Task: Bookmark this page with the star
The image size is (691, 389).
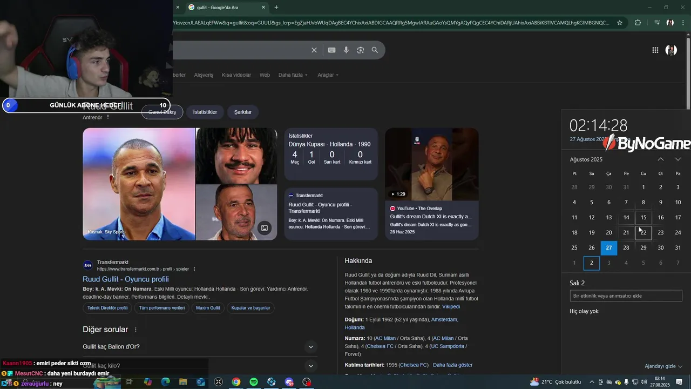Action: coord(620,23)
